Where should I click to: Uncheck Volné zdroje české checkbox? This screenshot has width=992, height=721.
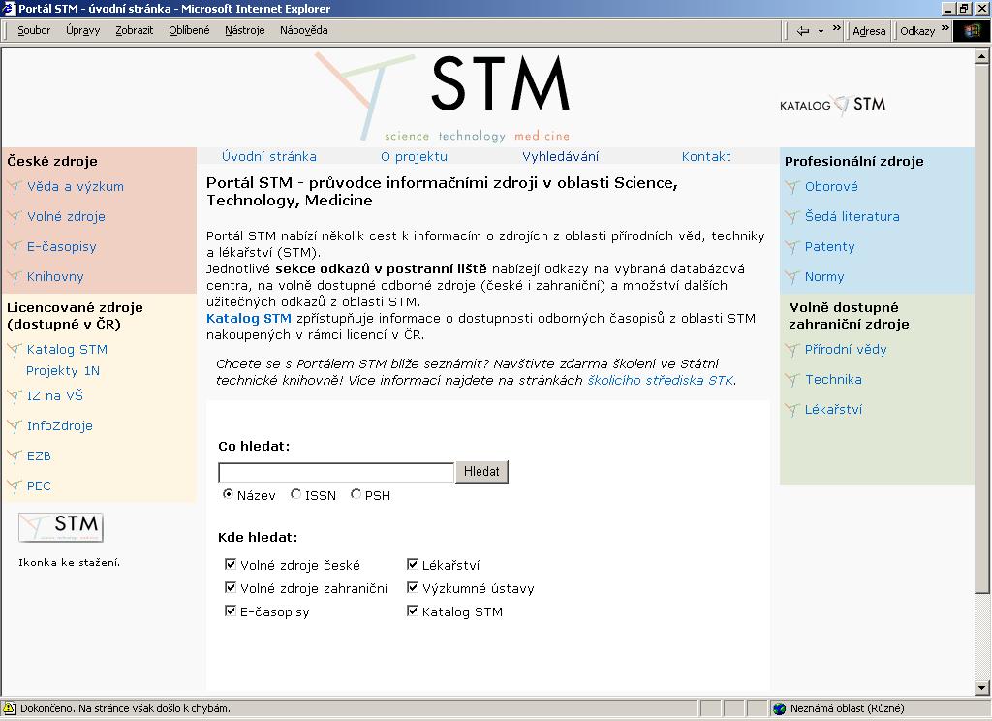pyautogui.click(x=231, y=564)
